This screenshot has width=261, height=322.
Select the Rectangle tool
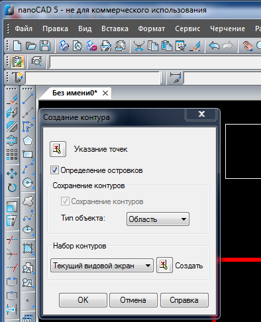pyautogui.click(x=28, y=154)
